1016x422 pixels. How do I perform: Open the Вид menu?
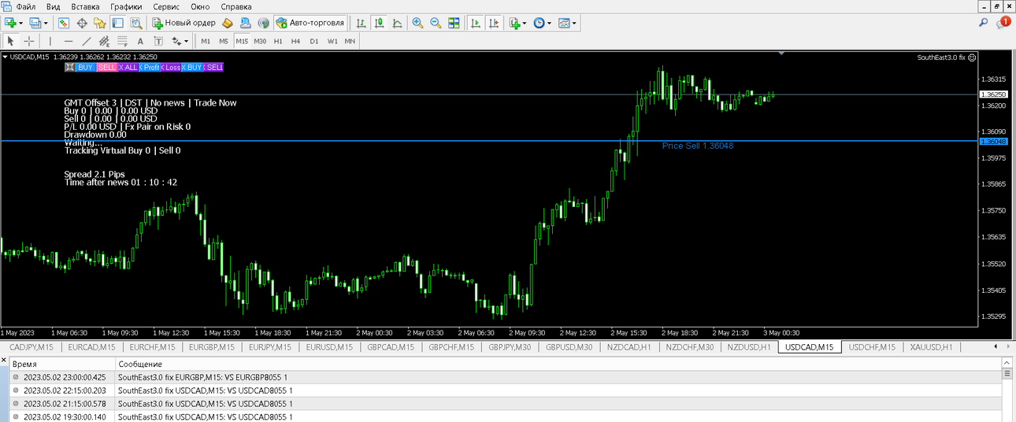point(54,6)
